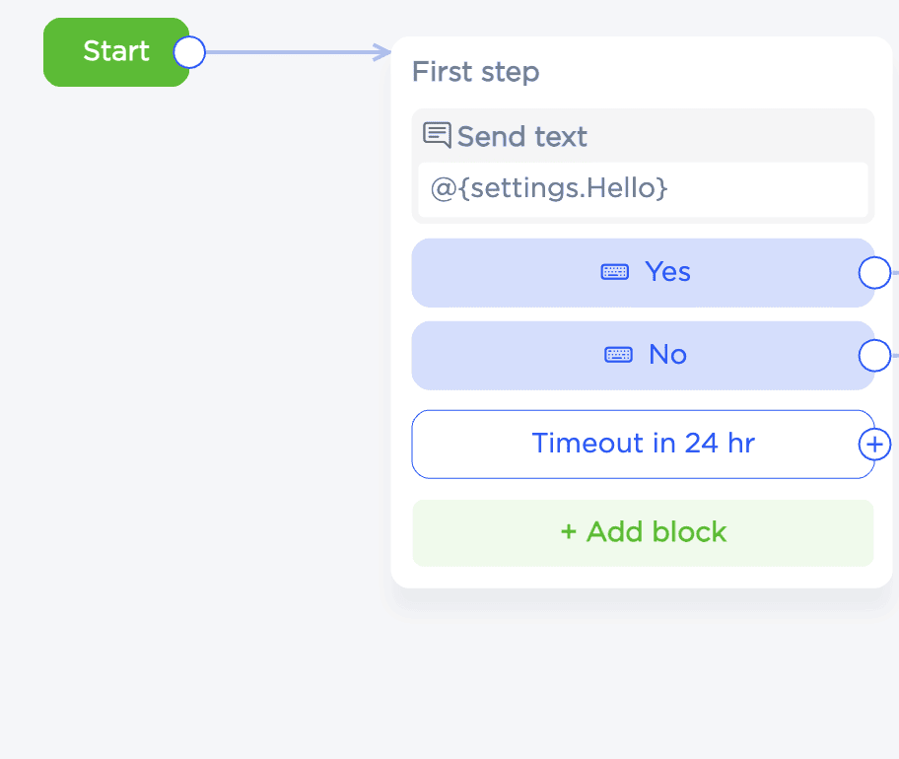The width and height of the screenshot is (899, 759).
Task: Click the No button output connector circle
Action: (874, 355)
